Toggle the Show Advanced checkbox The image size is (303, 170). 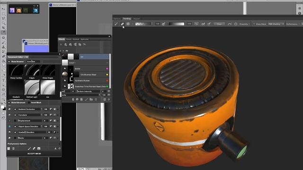[x=9, y=102]
